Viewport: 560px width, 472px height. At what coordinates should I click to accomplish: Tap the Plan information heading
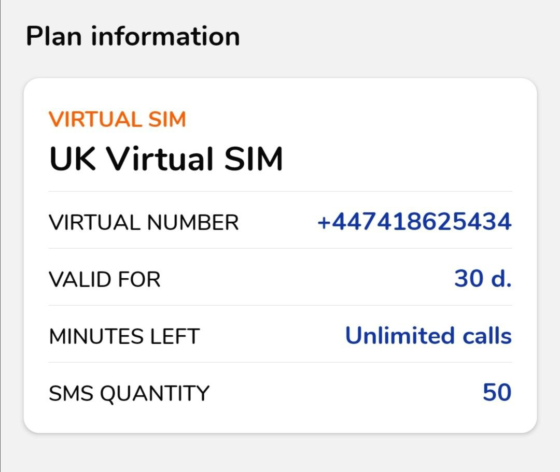(133, 37)
